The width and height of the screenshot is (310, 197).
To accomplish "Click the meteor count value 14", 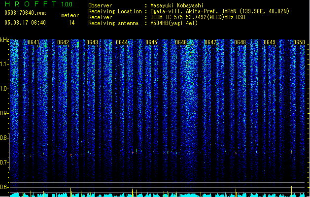I will pos(72,23).
